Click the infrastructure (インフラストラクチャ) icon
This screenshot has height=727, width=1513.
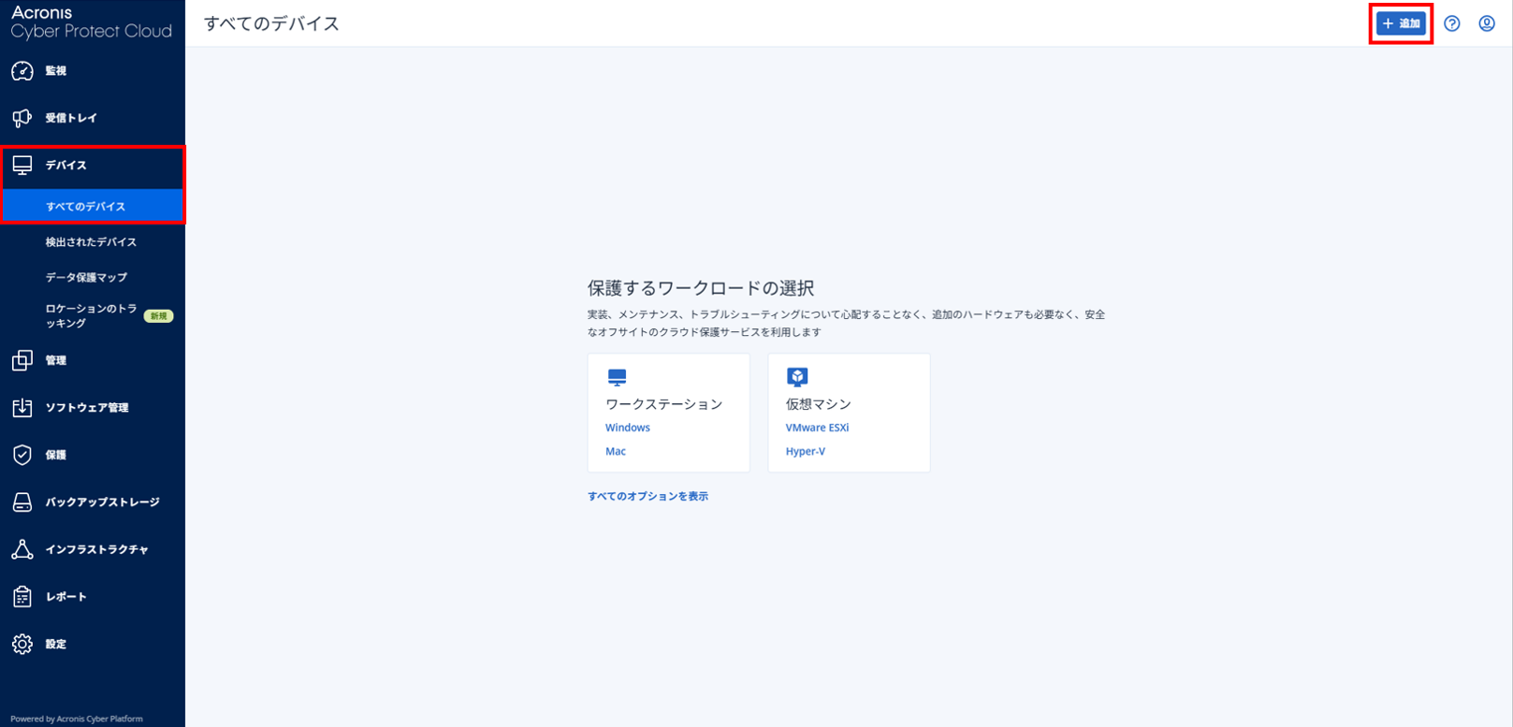pyautogui.click(x=22, y=549)
